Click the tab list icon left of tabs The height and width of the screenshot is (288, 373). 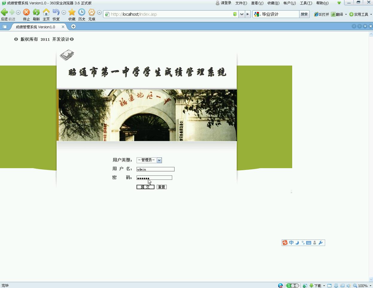(4, 27)
